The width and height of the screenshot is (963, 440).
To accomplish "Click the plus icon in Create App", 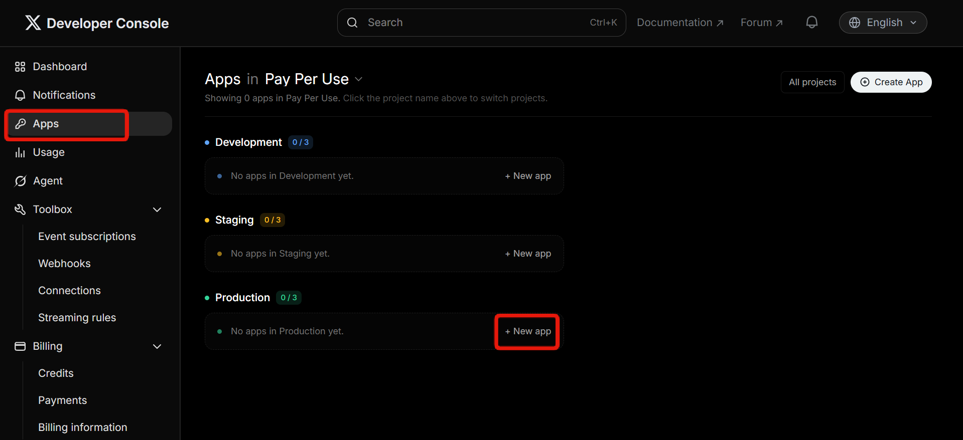I will pos(865,82).
